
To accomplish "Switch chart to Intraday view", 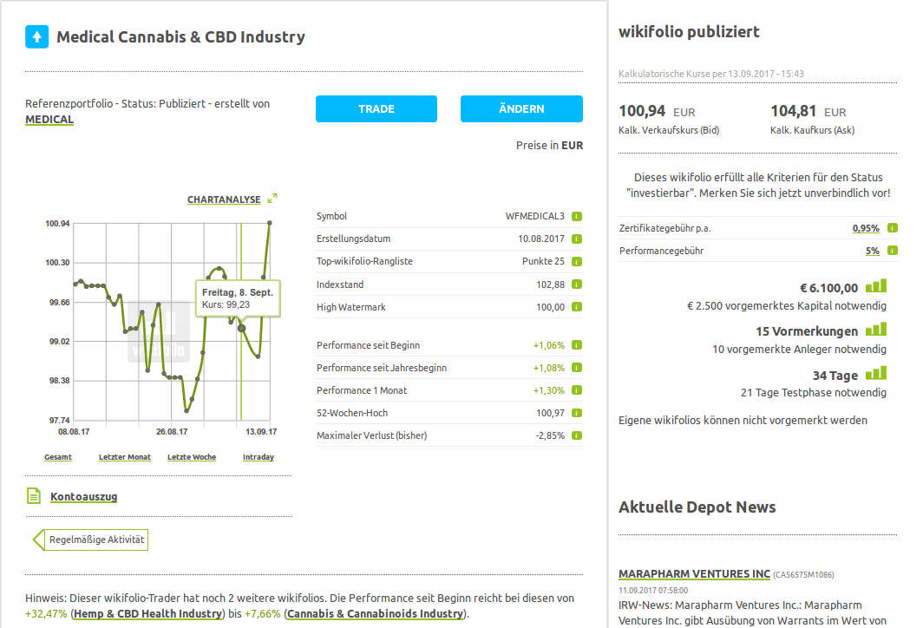I will pyautogui.click(x=259, y=457).
